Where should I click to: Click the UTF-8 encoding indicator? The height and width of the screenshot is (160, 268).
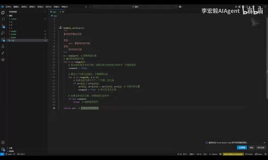click(x=199, y=154)
